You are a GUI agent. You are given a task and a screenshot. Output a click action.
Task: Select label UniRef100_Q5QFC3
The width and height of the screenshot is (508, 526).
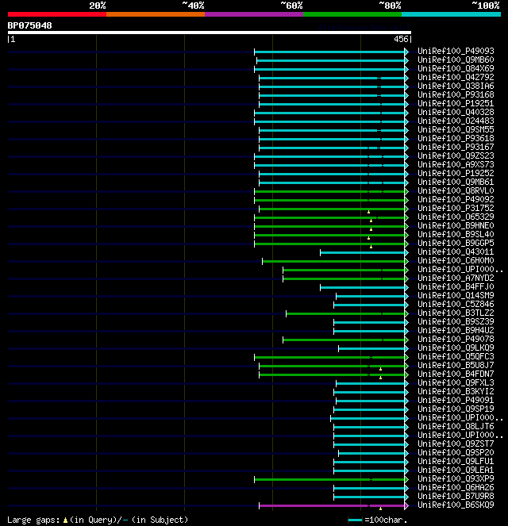[x=456, y=356]
